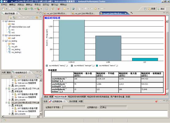Viewport: 170px width, 123px height.
Task: Click the performance runs horizontal scrollbar right arrow
Action: (38, 116)
